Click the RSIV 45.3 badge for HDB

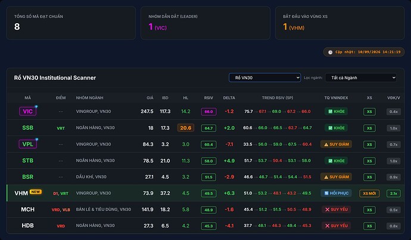point(208,226)
